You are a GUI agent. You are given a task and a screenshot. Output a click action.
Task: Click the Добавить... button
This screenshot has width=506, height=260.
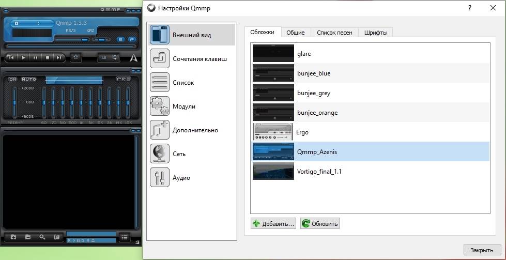(273, 223)
